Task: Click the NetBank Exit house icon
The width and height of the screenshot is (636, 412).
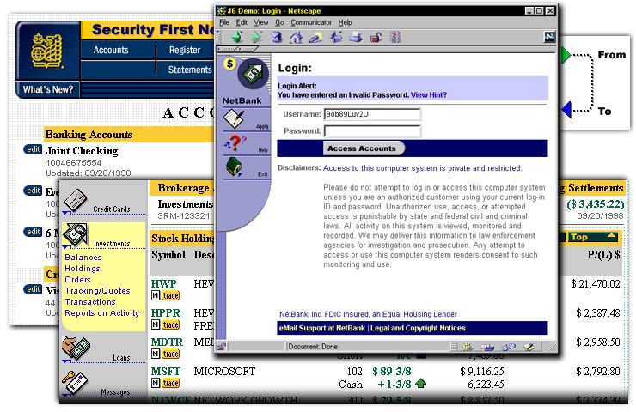Action: (x=234, y=167)
